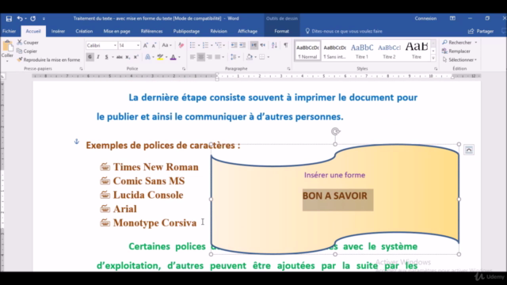Screen dimensions: 507x285
Task: Open the highlight color dropdown arrow
Action: point(166,57)
